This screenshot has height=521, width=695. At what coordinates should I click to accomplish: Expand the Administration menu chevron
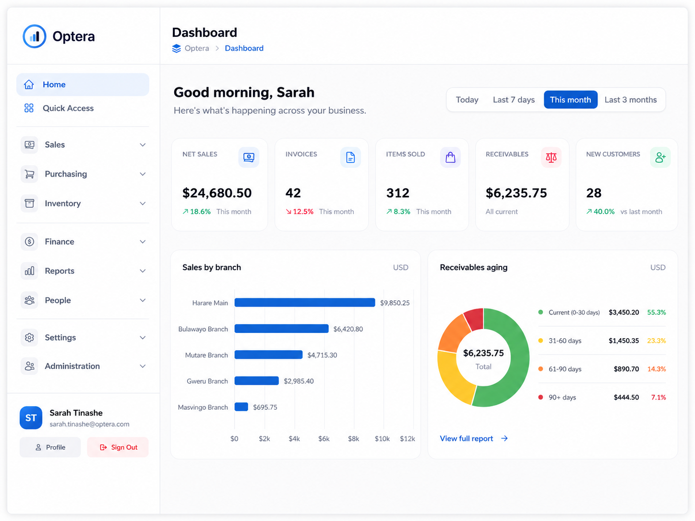click(143, 366)
